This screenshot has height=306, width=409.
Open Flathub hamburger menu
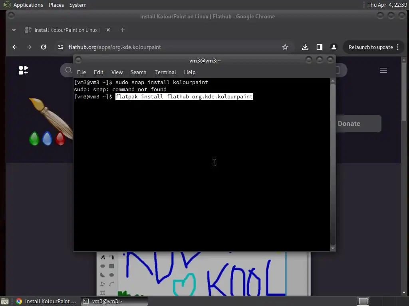pyautogui.click(x=383, y=70)
